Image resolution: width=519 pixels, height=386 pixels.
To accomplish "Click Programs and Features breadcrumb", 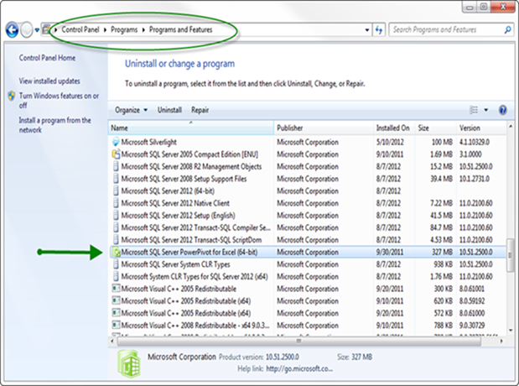I will [x=181, y=30].
